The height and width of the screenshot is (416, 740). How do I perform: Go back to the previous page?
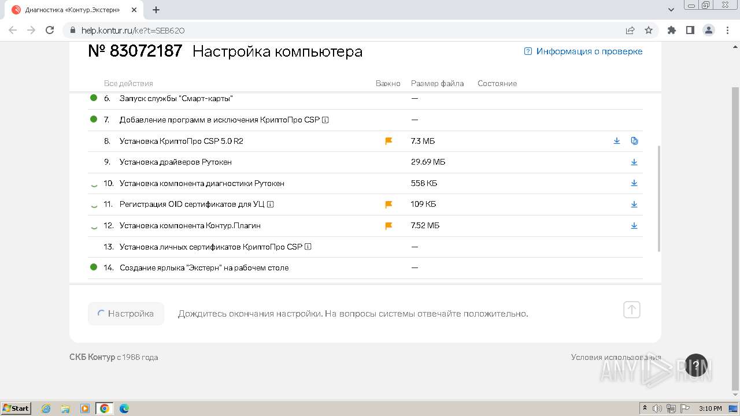13,30
